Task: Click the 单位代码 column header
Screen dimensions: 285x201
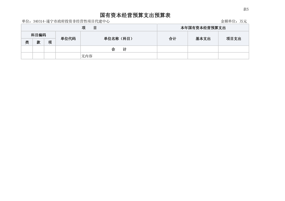Action: coord(68,39)
